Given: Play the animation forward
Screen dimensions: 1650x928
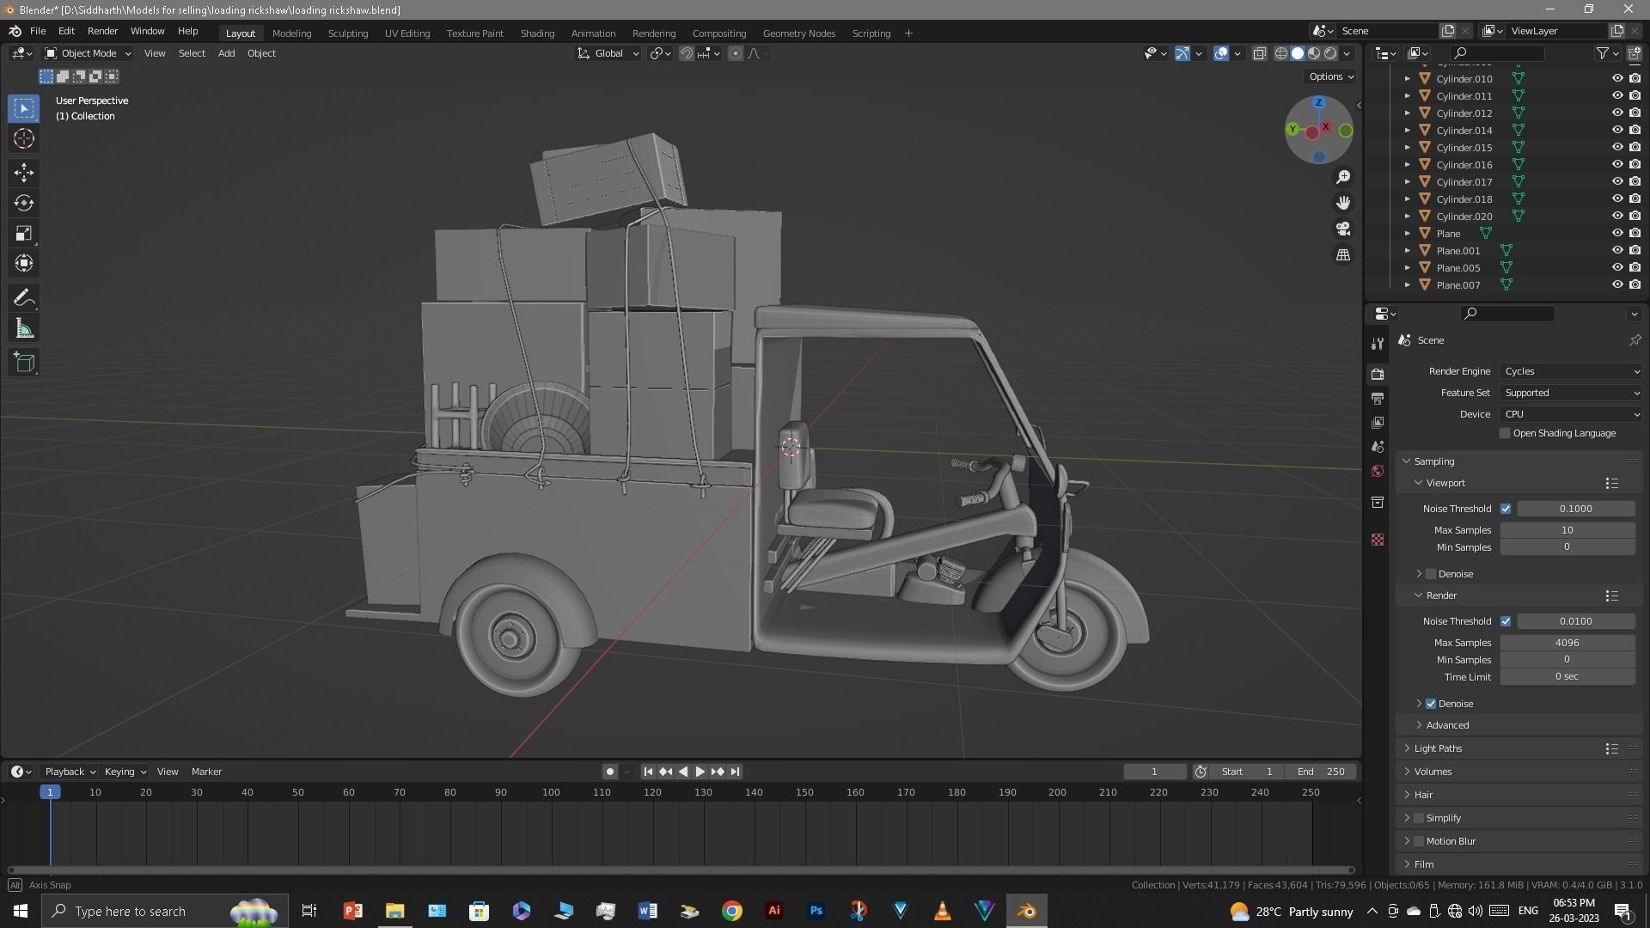Looking at the screenshot, I should click(700, 772).
